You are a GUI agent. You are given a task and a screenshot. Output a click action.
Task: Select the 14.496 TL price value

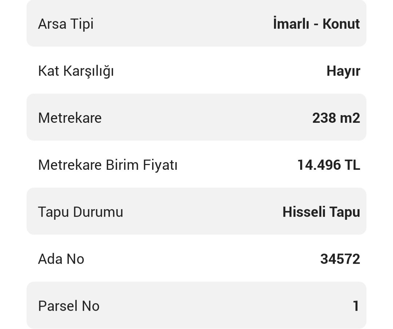pyautogui.click(x=329, y=165)
